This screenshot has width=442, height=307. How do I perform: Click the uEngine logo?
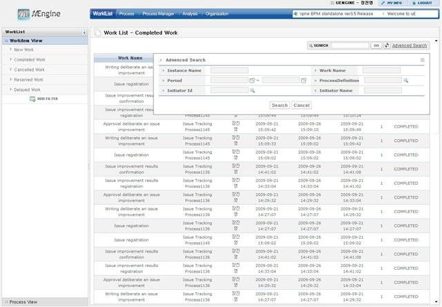coord(39,14)
